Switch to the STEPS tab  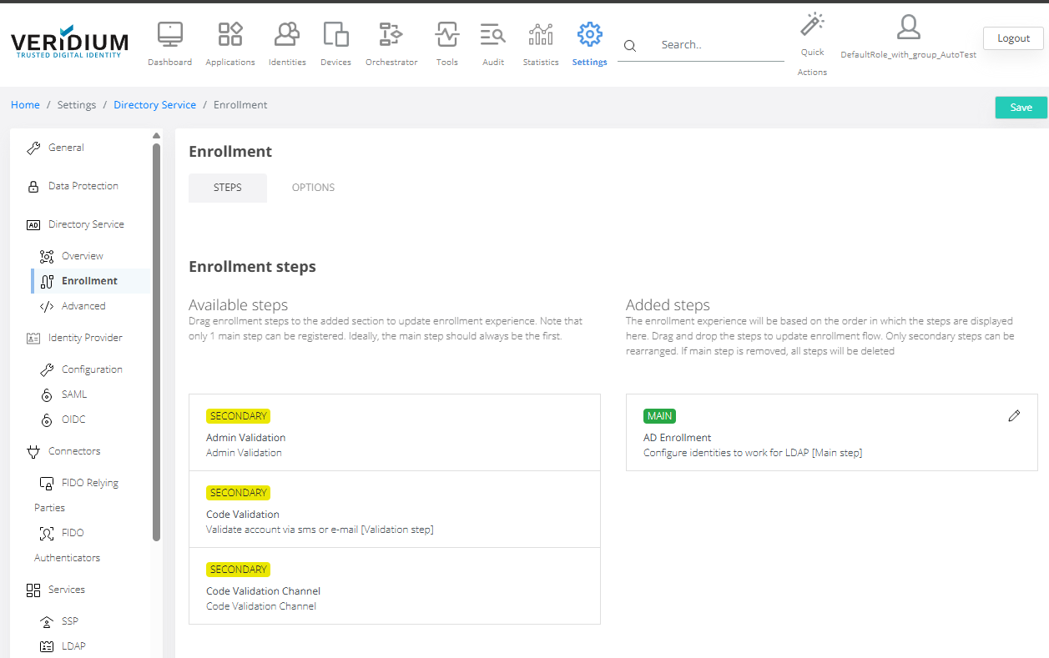(x=228, y=188)
